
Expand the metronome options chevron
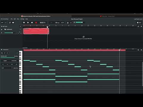pos(71,23)
